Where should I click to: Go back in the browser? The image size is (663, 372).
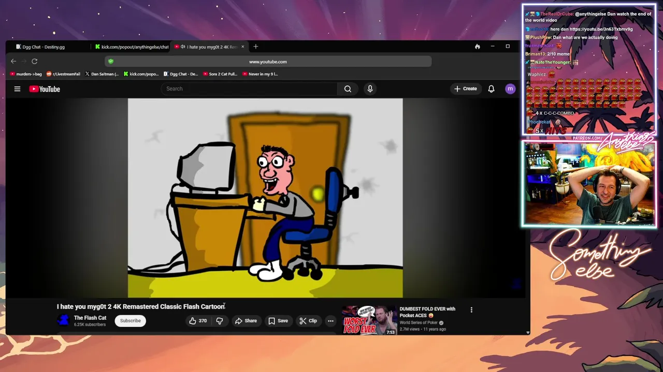[13, 61]
